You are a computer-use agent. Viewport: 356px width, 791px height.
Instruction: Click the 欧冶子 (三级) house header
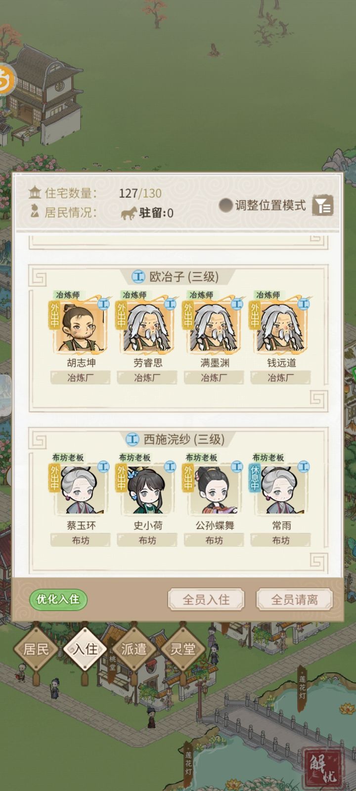177,276
